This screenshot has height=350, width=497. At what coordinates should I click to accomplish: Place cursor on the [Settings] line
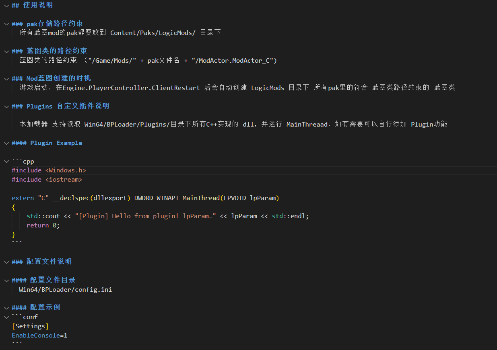(30, 326)
